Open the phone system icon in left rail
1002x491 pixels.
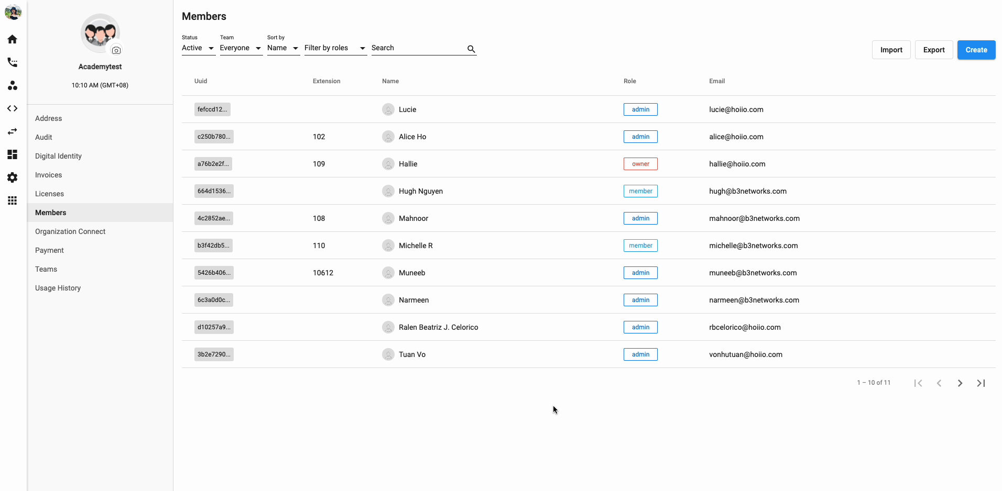click(13, 62)
